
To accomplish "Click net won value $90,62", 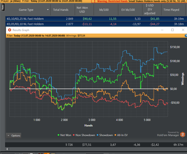I will click(x=87, y=19).
